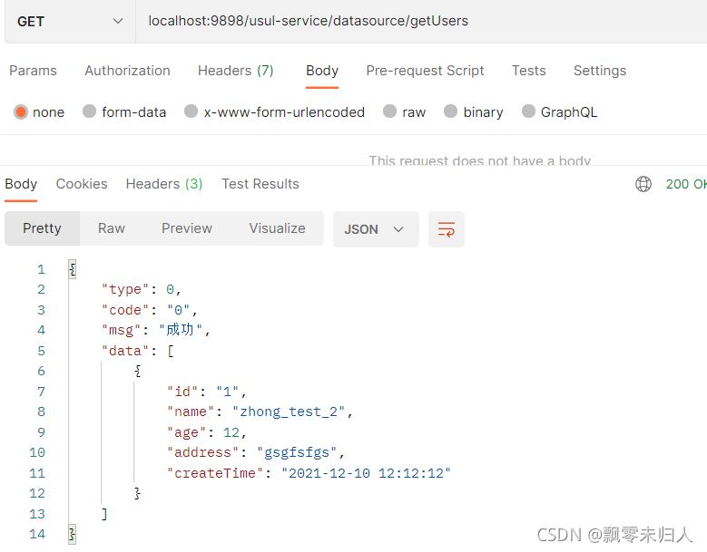
Task: Open the response Body tab
Action: [x=21, y=184]
